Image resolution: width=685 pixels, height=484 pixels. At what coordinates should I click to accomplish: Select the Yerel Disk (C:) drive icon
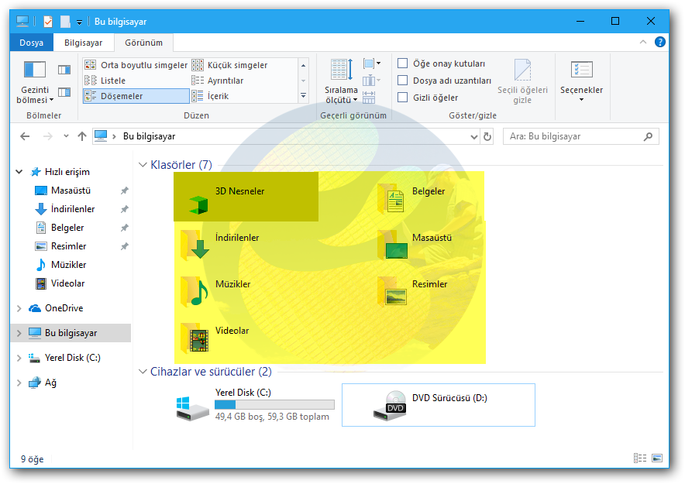point(192,409)
